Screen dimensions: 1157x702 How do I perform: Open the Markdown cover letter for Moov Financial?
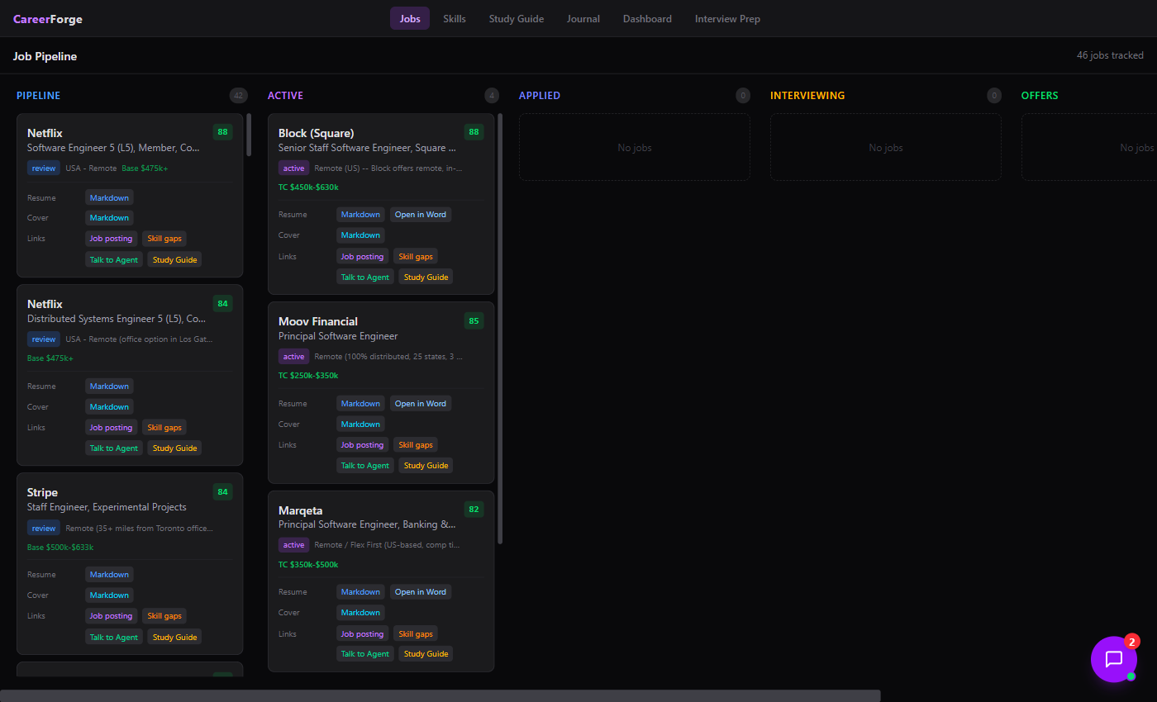tap(360, 423)
